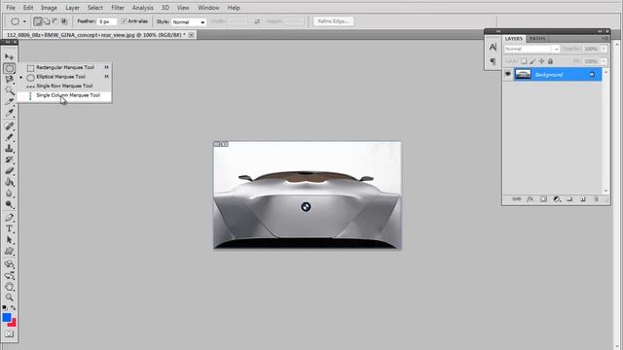Select the 3D Rotate tool
The height and width of the screenshot is (350, 623).
[9, 264]
